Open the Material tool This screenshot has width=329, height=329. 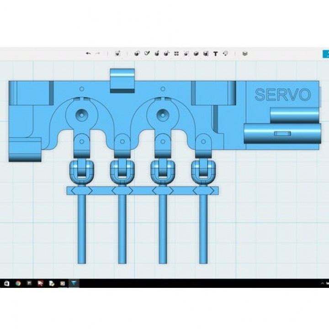[245, 53]
